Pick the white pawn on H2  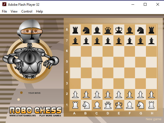(151, 94)
